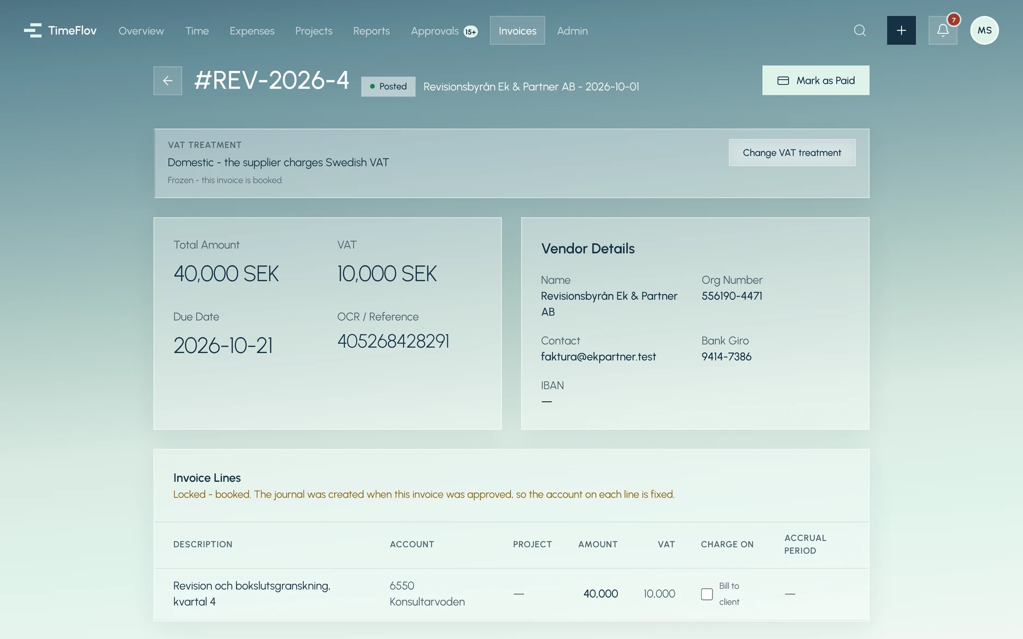Click contact email faktura@ekpartner.test
1023x639 pixels.
pos(598,356)
